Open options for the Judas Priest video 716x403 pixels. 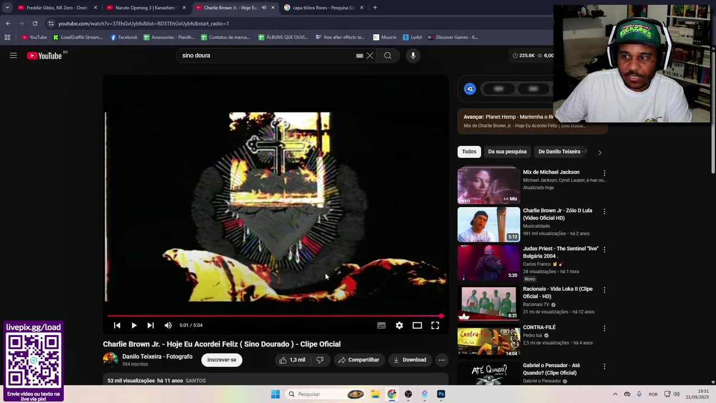tap(604, 250)
